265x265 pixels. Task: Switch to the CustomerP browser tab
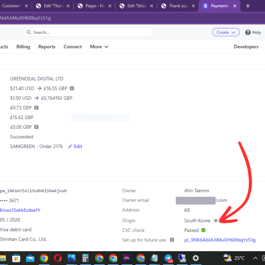[12, 6]
